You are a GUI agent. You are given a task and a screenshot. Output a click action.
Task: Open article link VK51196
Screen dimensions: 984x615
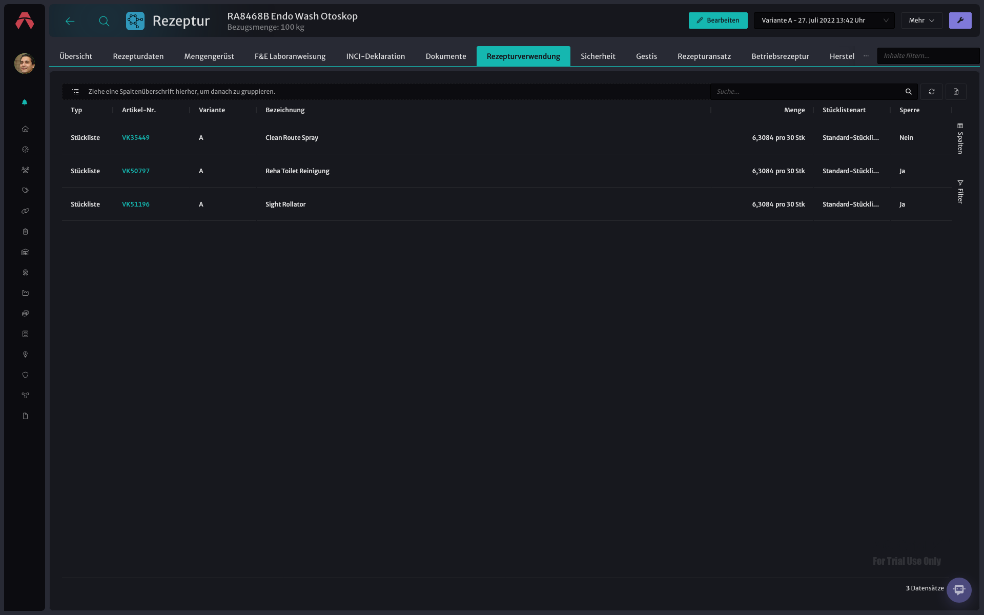pos(136,204)
